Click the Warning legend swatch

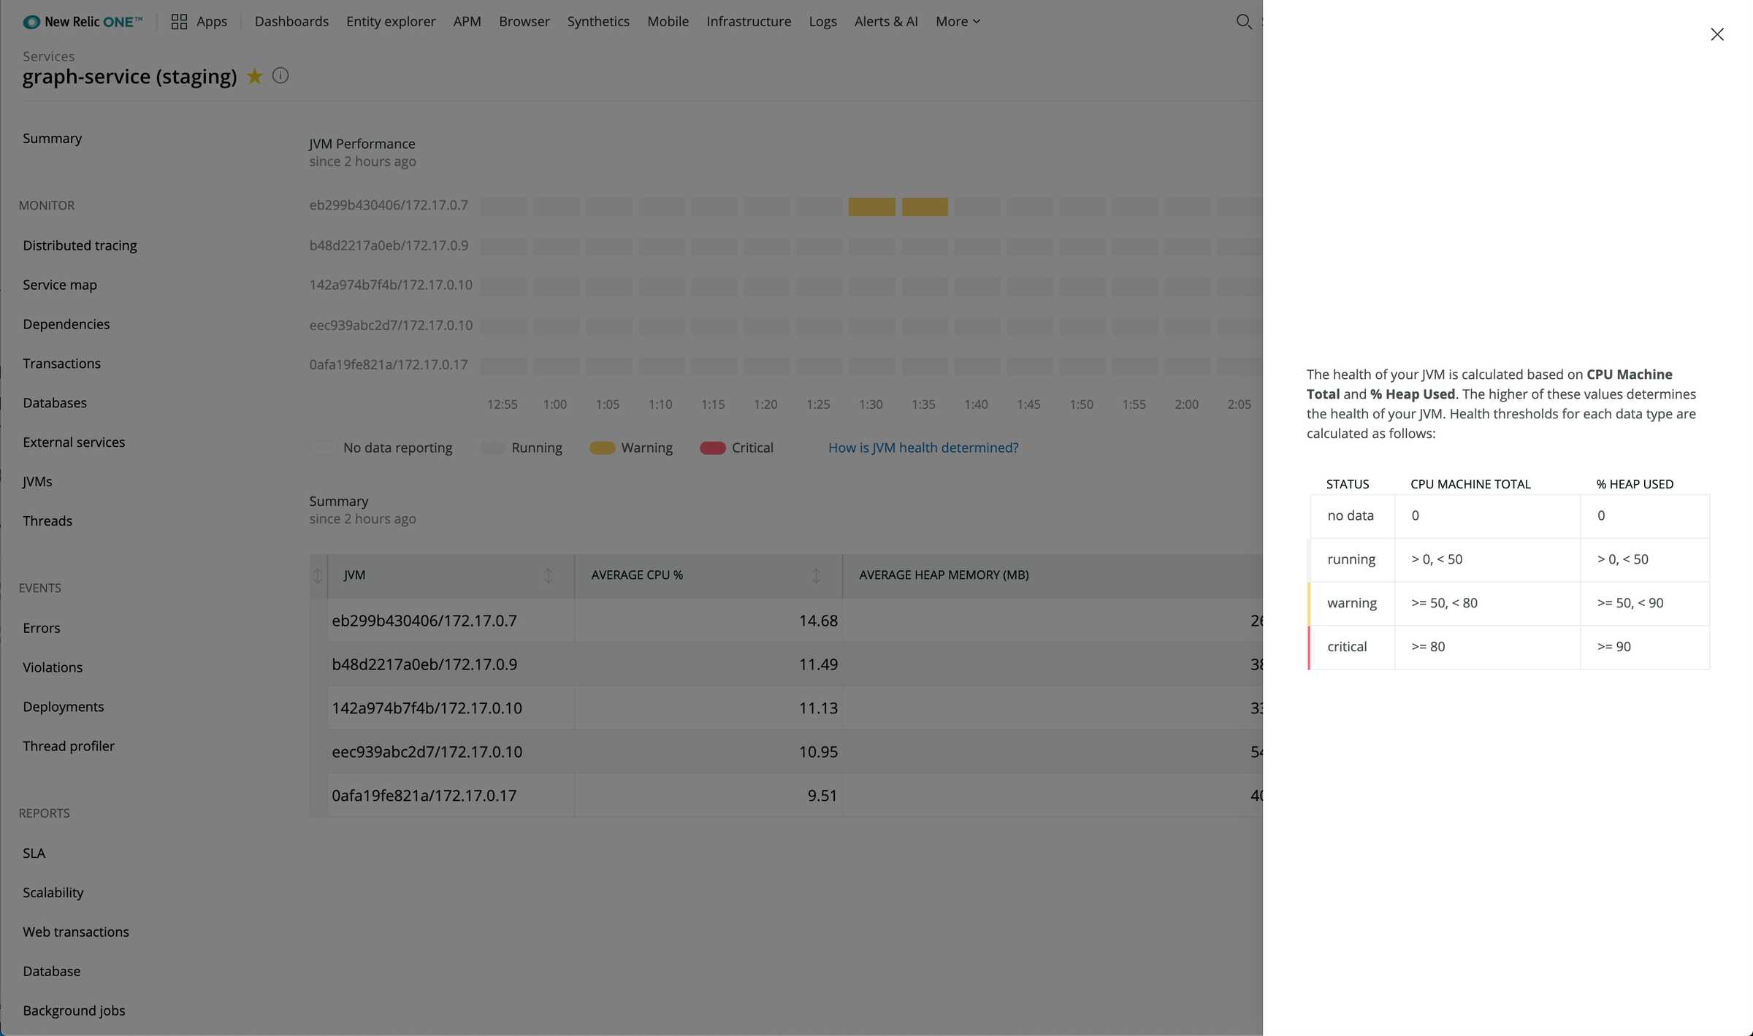click(602, 448)
